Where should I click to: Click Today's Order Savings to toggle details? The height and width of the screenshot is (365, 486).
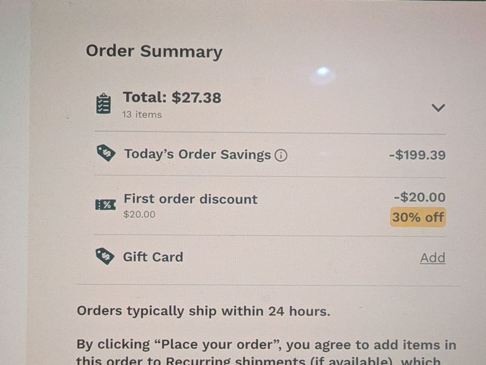197,154
